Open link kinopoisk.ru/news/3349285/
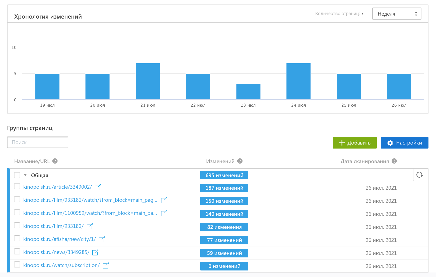This screenshot has width=436, height=277. pyautogui.click(x=56, y=252)
